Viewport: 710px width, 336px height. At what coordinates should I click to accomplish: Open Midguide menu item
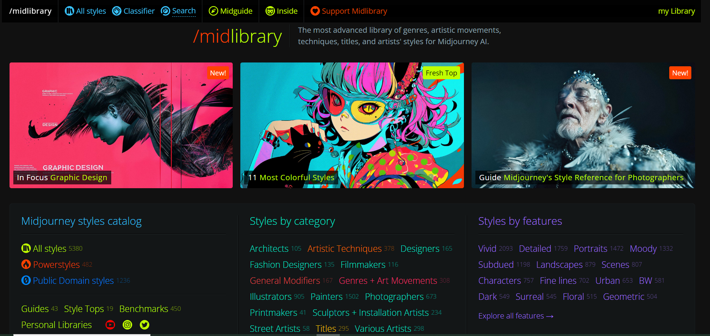pos(236,11)
